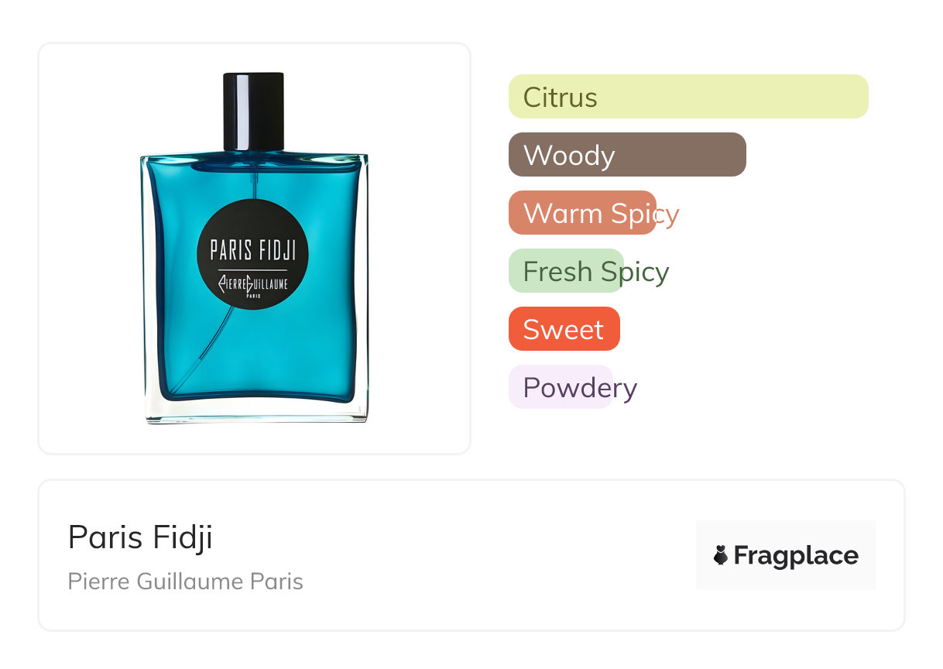The height and width of the screenshot is (669, 943).
Task: Click the clear glass base of the bottle
Action: 255,412
